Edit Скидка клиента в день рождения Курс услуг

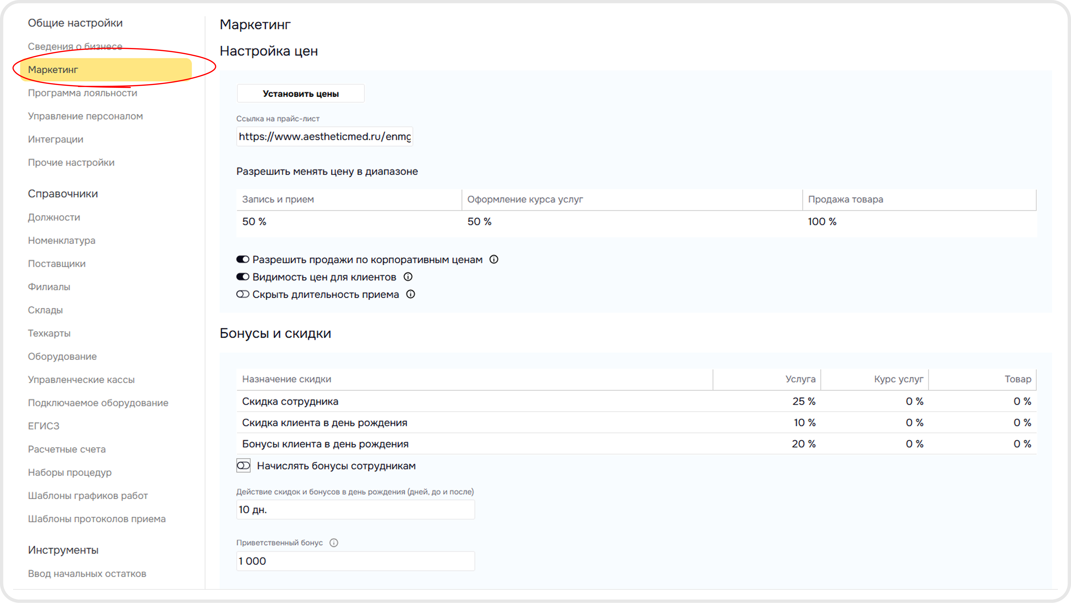915,423
